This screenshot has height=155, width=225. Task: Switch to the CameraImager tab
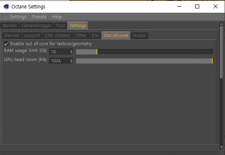pos(36,26)
